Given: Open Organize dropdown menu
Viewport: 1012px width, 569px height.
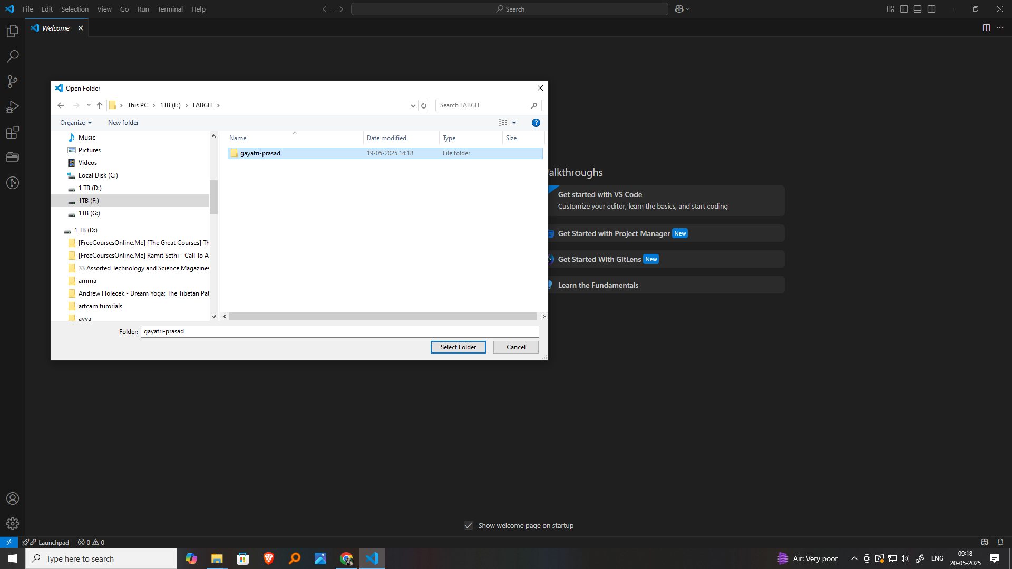Looking at the screenshot, I should point(75,123).
